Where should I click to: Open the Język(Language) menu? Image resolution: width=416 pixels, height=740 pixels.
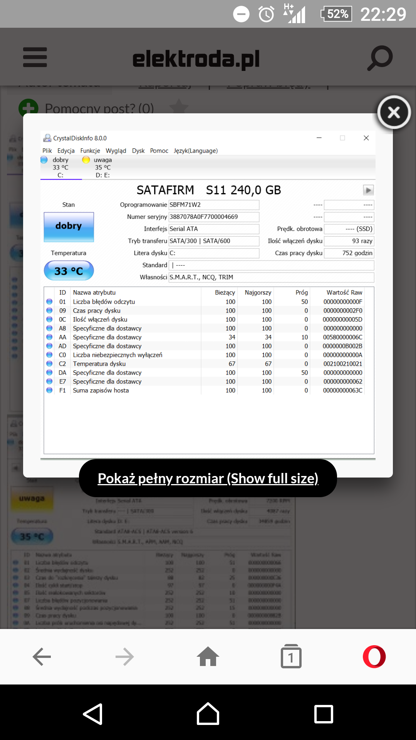point(196,151)
